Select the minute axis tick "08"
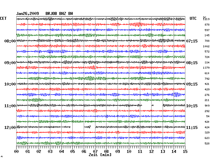Screen dimensions: 211x160 [x=106, y=152]
